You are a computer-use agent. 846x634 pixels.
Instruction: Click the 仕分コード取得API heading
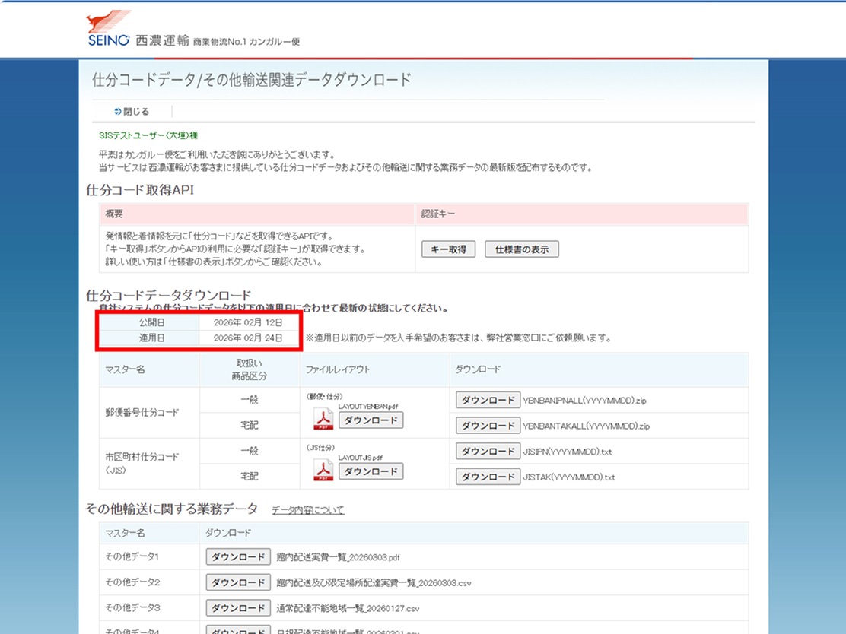click(x=140, y=190)
